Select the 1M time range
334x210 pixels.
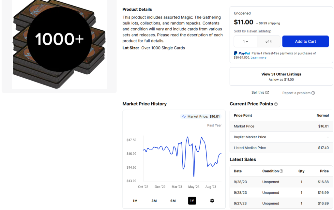point(135,201)
